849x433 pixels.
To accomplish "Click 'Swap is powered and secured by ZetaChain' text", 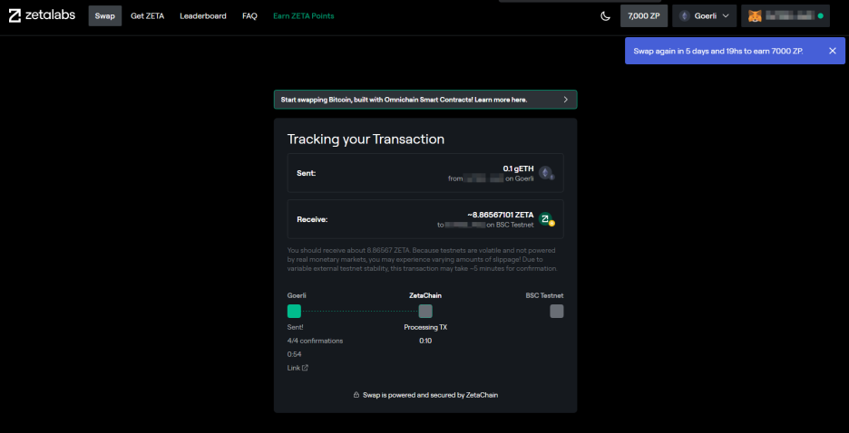I will click(x=431, y=395).
